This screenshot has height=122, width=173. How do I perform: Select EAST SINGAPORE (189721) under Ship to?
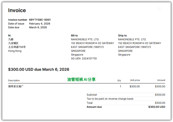point(134,47)
